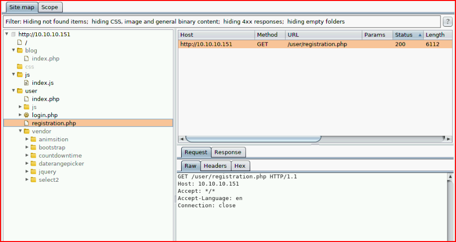The height and width of the screenshot is (242, 456).
Task: Expand the select2 folder
Action: click(27, 180)
